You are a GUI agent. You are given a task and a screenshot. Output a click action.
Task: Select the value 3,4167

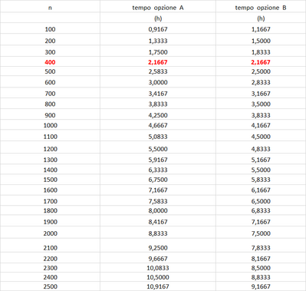pyautogui.click(x=158, y=94)
